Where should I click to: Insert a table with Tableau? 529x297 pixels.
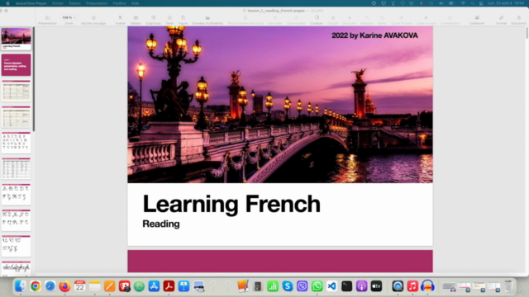point(136,20)
